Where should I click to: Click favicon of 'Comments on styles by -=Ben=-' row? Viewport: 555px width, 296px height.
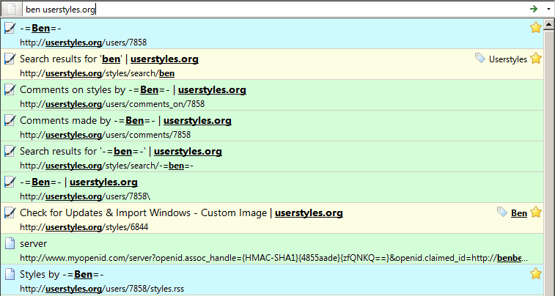click(10, 89)
